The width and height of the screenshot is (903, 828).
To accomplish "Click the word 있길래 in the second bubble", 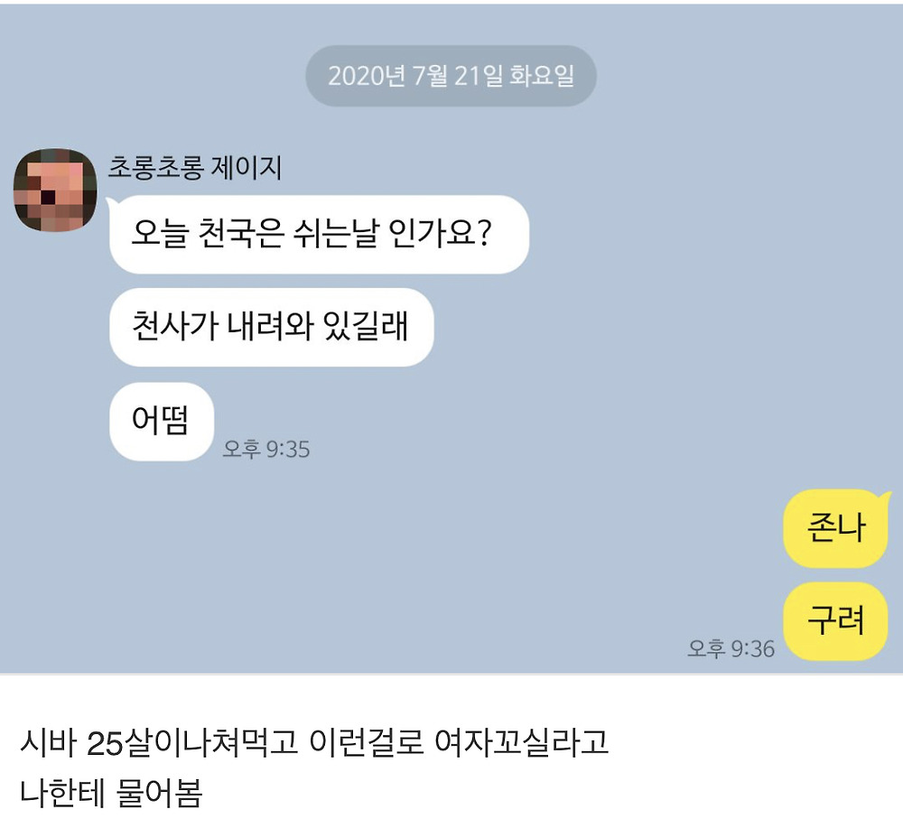I will tap(366, 327).
